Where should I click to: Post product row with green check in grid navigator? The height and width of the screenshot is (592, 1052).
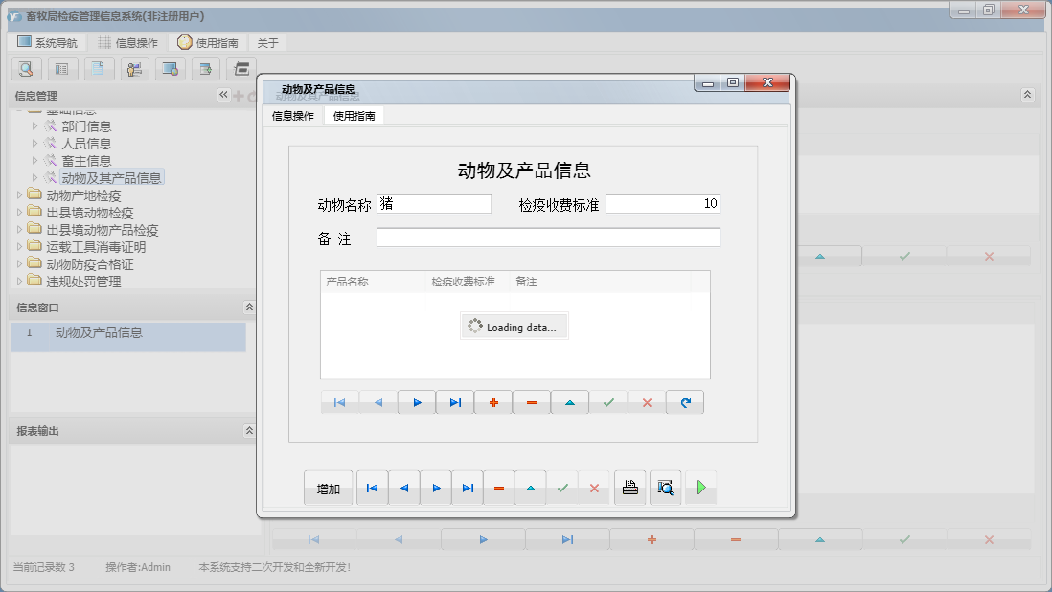(608, 402)
